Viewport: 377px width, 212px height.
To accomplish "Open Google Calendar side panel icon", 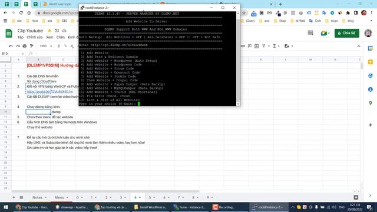I will click(x=371, y=48).
